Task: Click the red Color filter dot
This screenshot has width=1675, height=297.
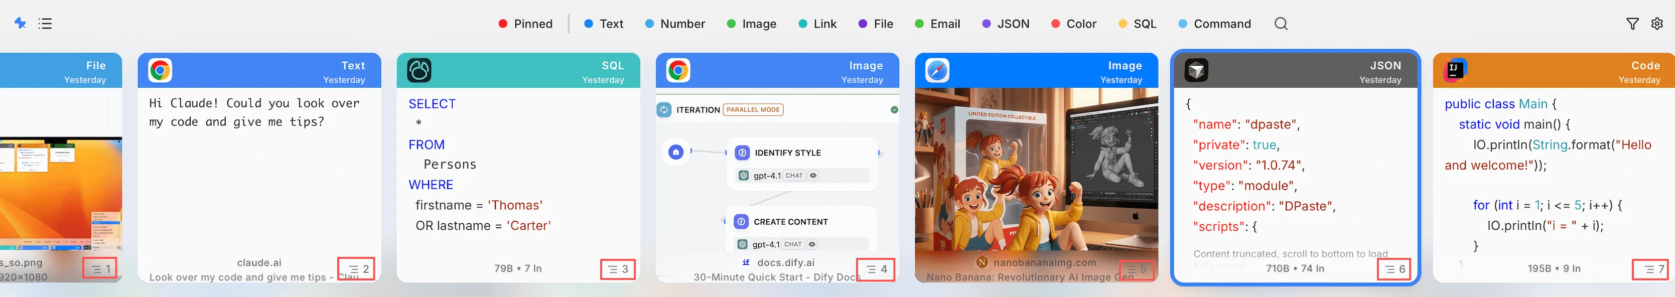Action: tap(1055, 24)
